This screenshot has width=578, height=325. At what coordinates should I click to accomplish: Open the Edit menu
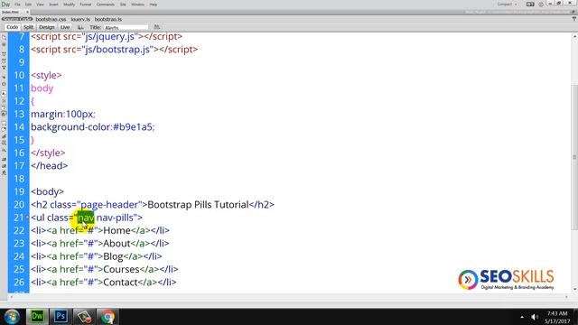[x=28, y=5]
